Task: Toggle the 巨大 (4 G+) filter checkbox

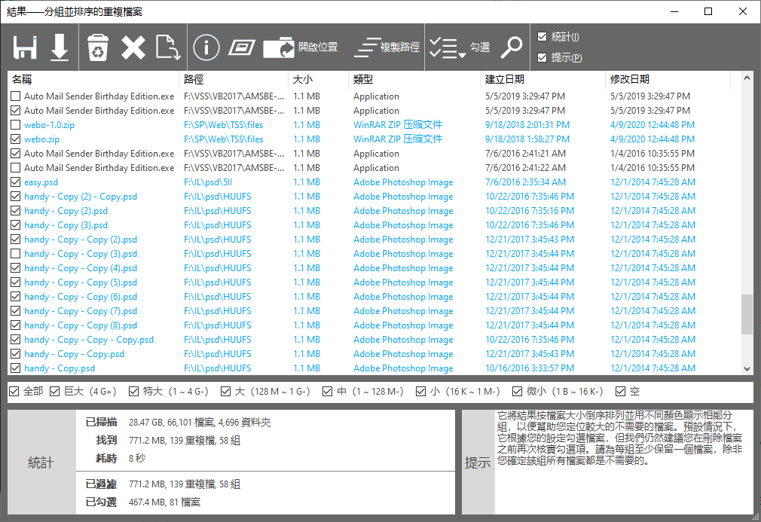Action: click(x=54, y=392)
